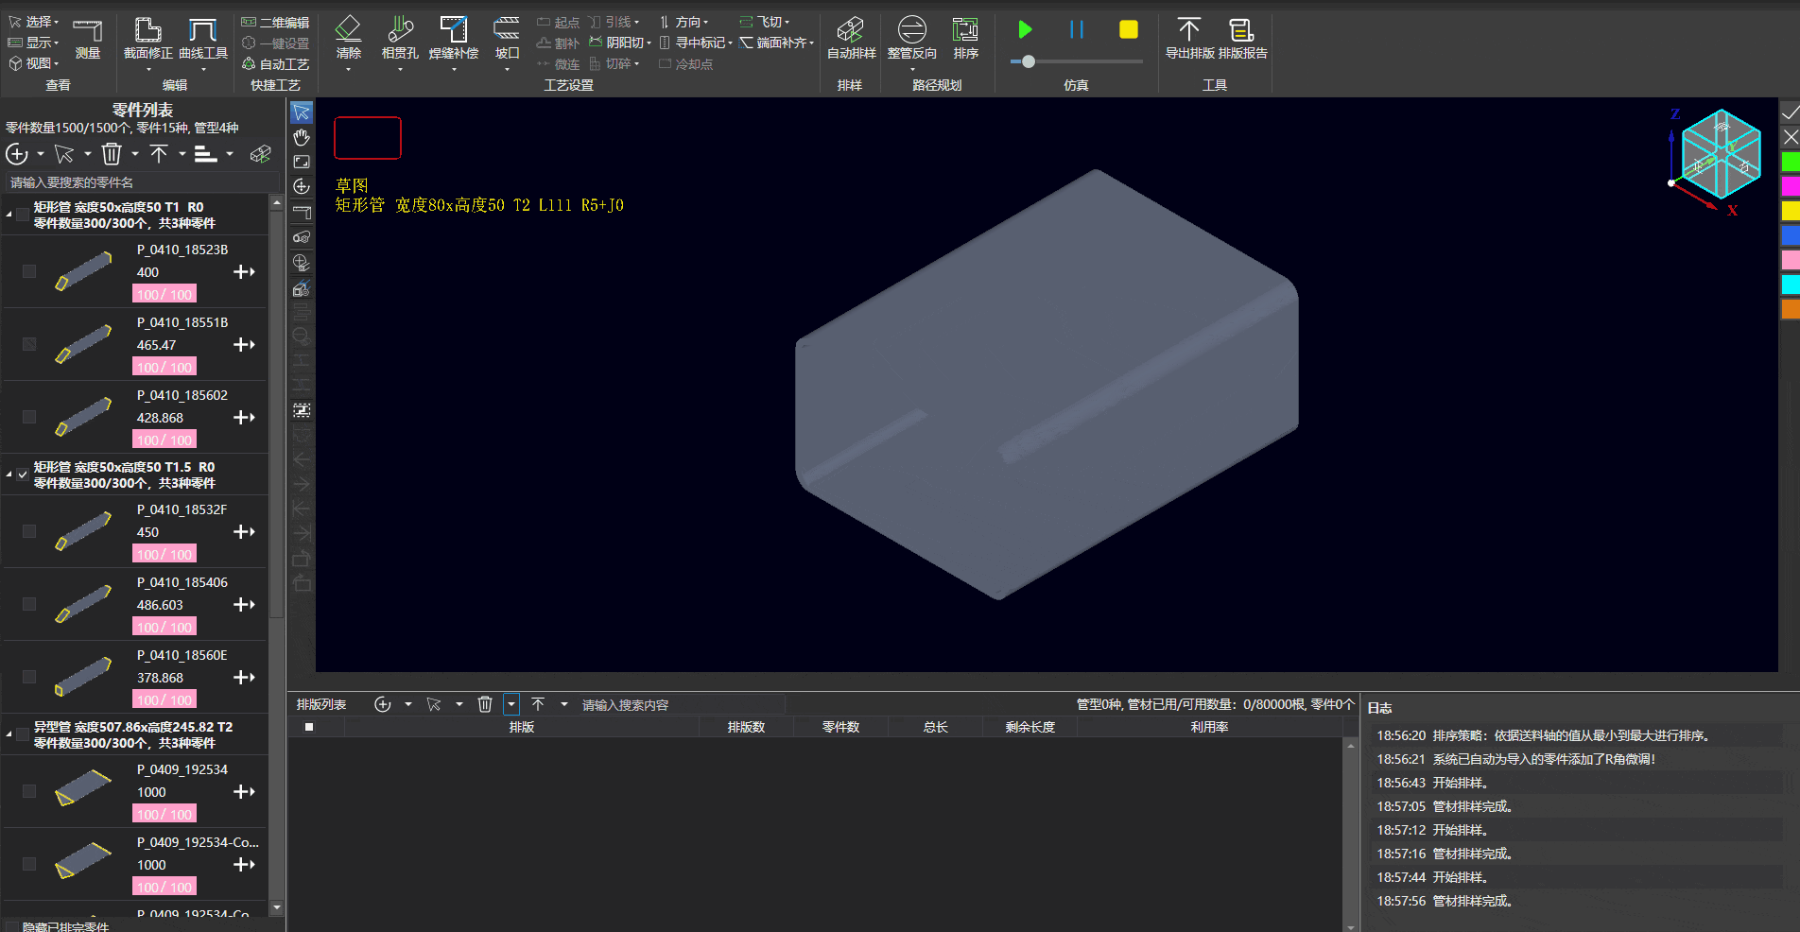This screenshot has width=1800, height=932.
Task: Uncheck the 矩形管 50x50 T1.5 R0 group checkbox
Action: point(23,475)
